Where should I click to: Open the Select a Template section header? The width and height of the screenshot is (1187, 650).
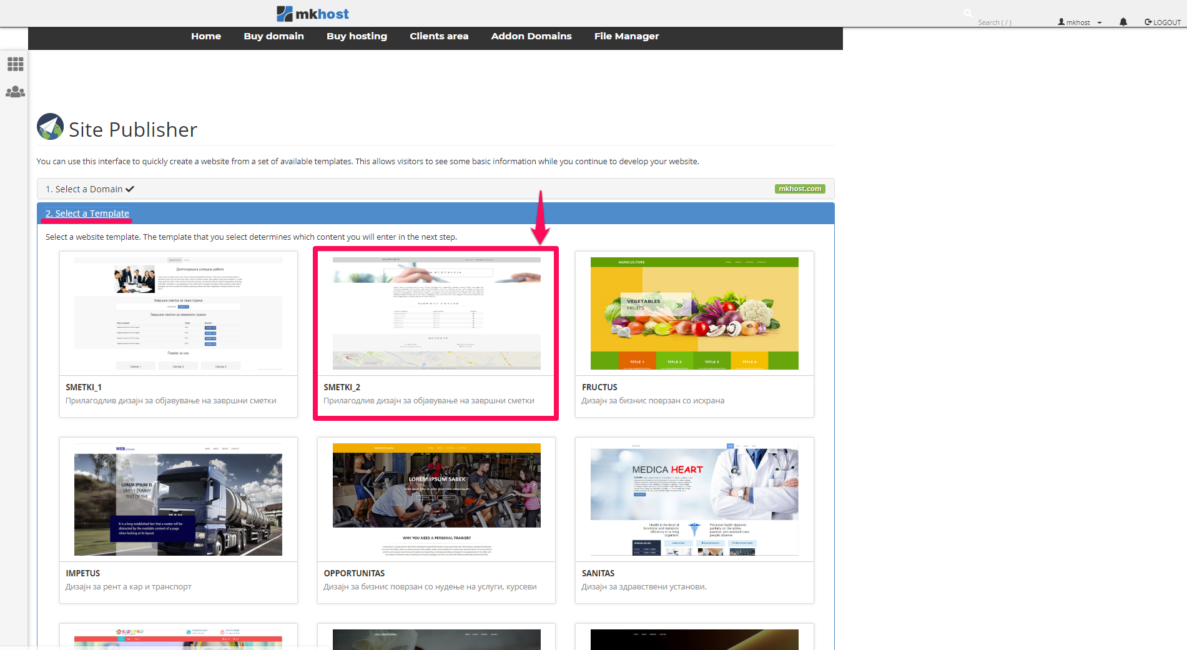pyautogui.click(x=87, y=214)
